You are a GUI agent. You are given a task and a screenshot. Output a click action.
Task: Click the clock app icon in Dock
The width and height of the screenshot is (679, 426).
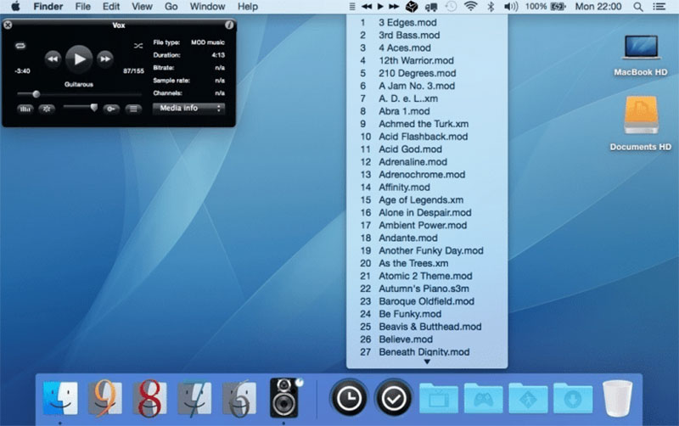pyautogui.click(x=349, y=397)
